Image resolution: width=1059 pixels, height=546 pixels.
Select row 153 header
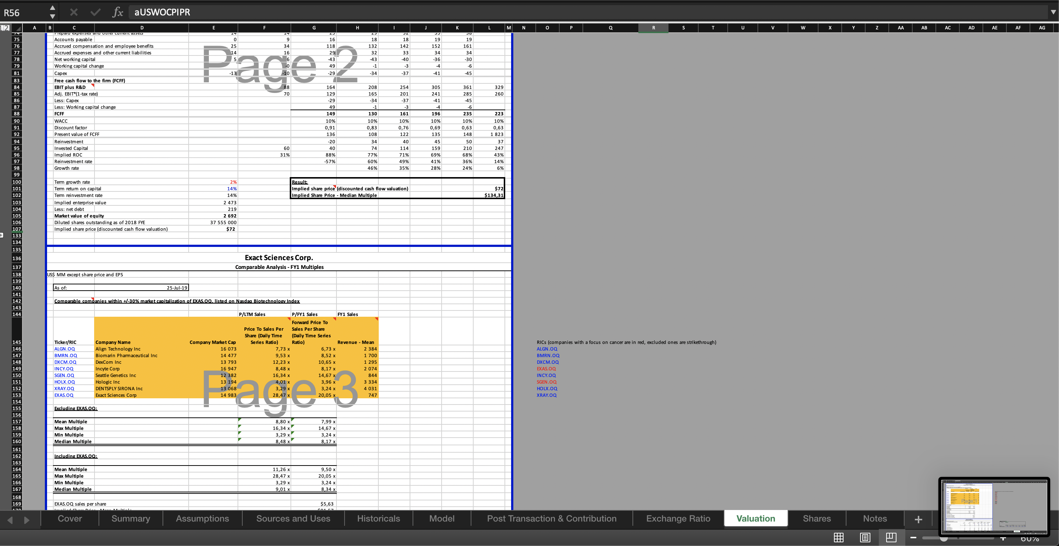click(x=17, y=395)
